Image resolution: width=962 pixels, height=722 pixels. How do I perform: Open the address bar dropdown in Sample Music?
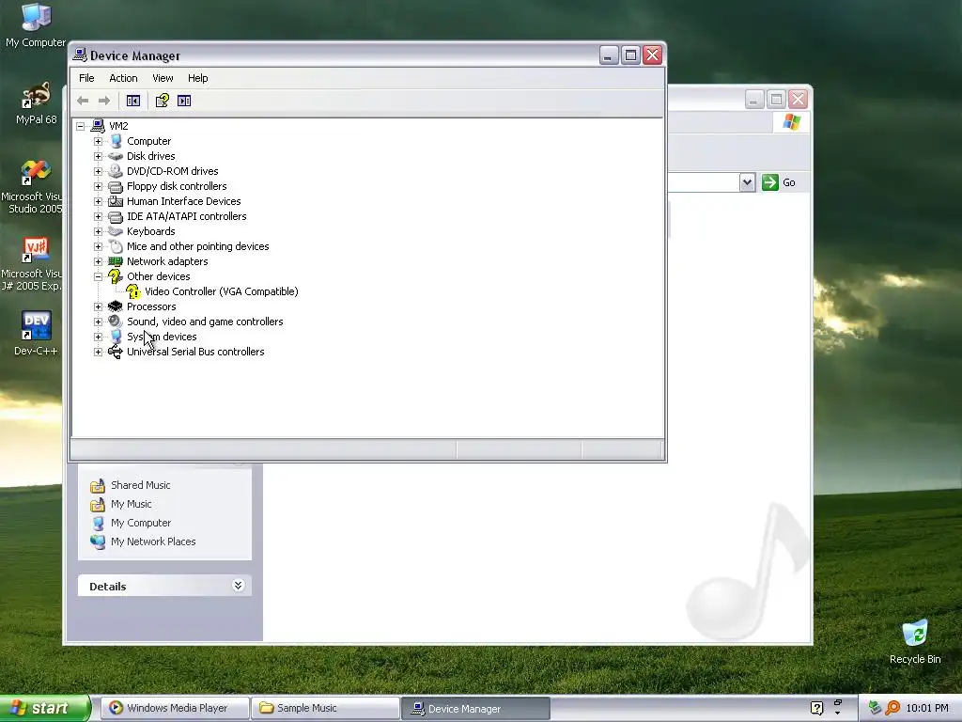click(x=747, y=182)
